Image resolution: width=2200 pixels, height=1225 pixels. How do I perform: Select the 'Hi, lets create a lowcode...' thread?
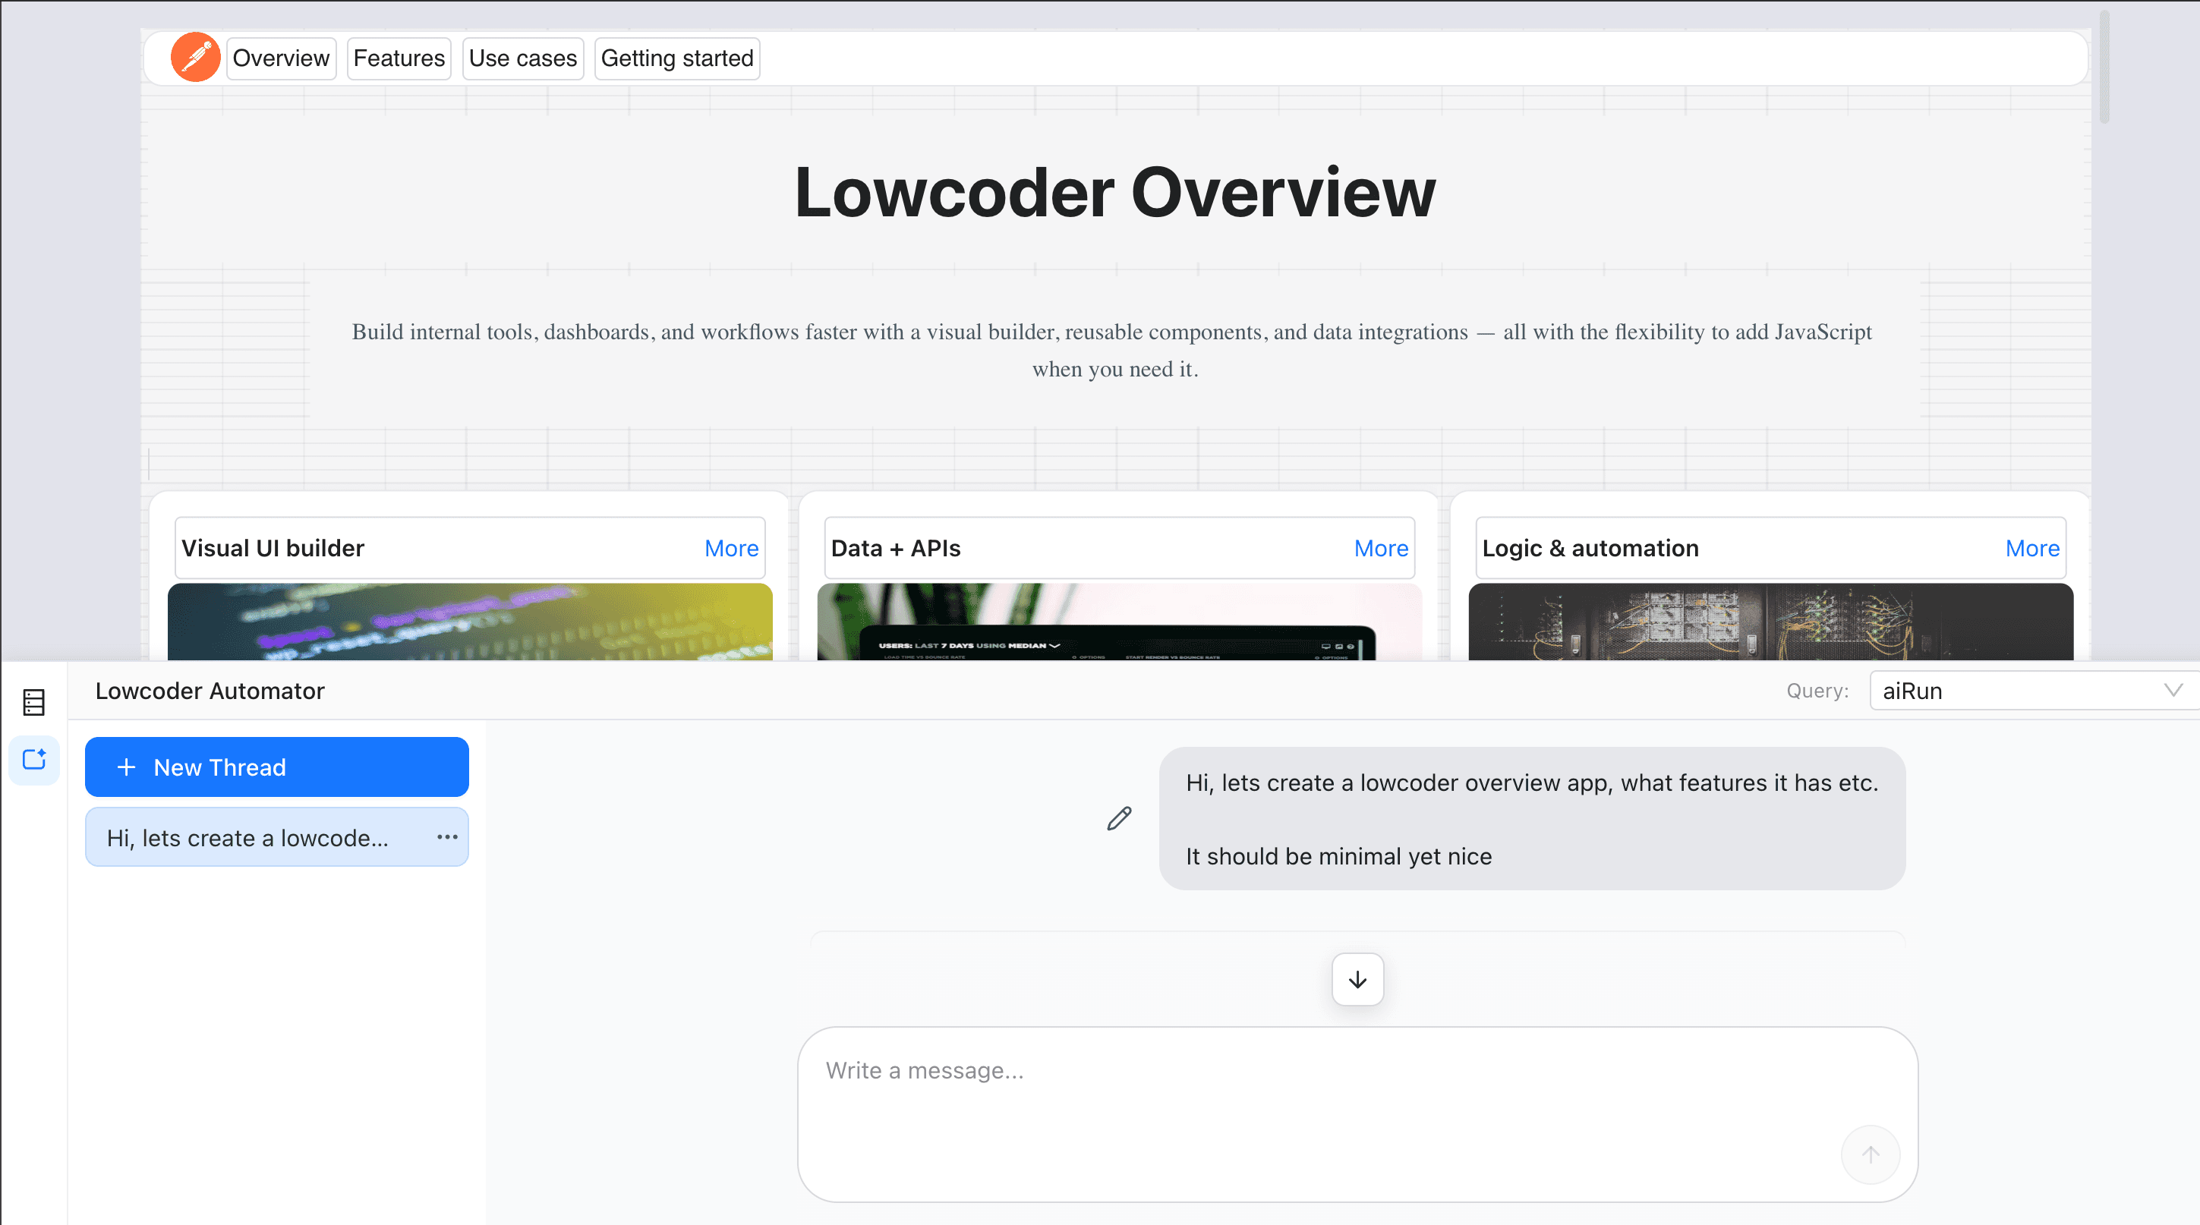tap(276, 837)
